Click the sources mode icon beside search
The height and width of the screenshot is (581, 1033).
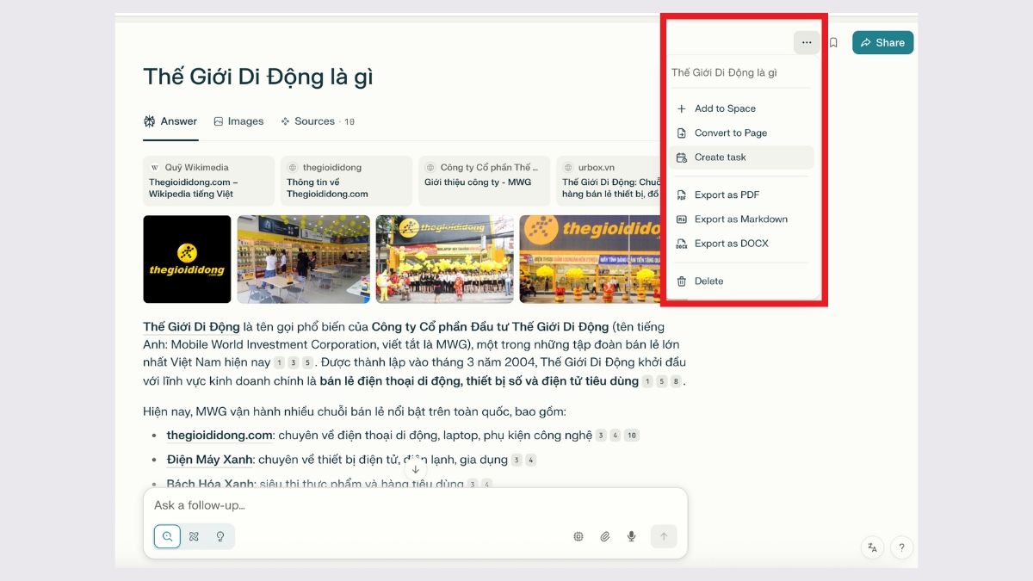point(195,536)
